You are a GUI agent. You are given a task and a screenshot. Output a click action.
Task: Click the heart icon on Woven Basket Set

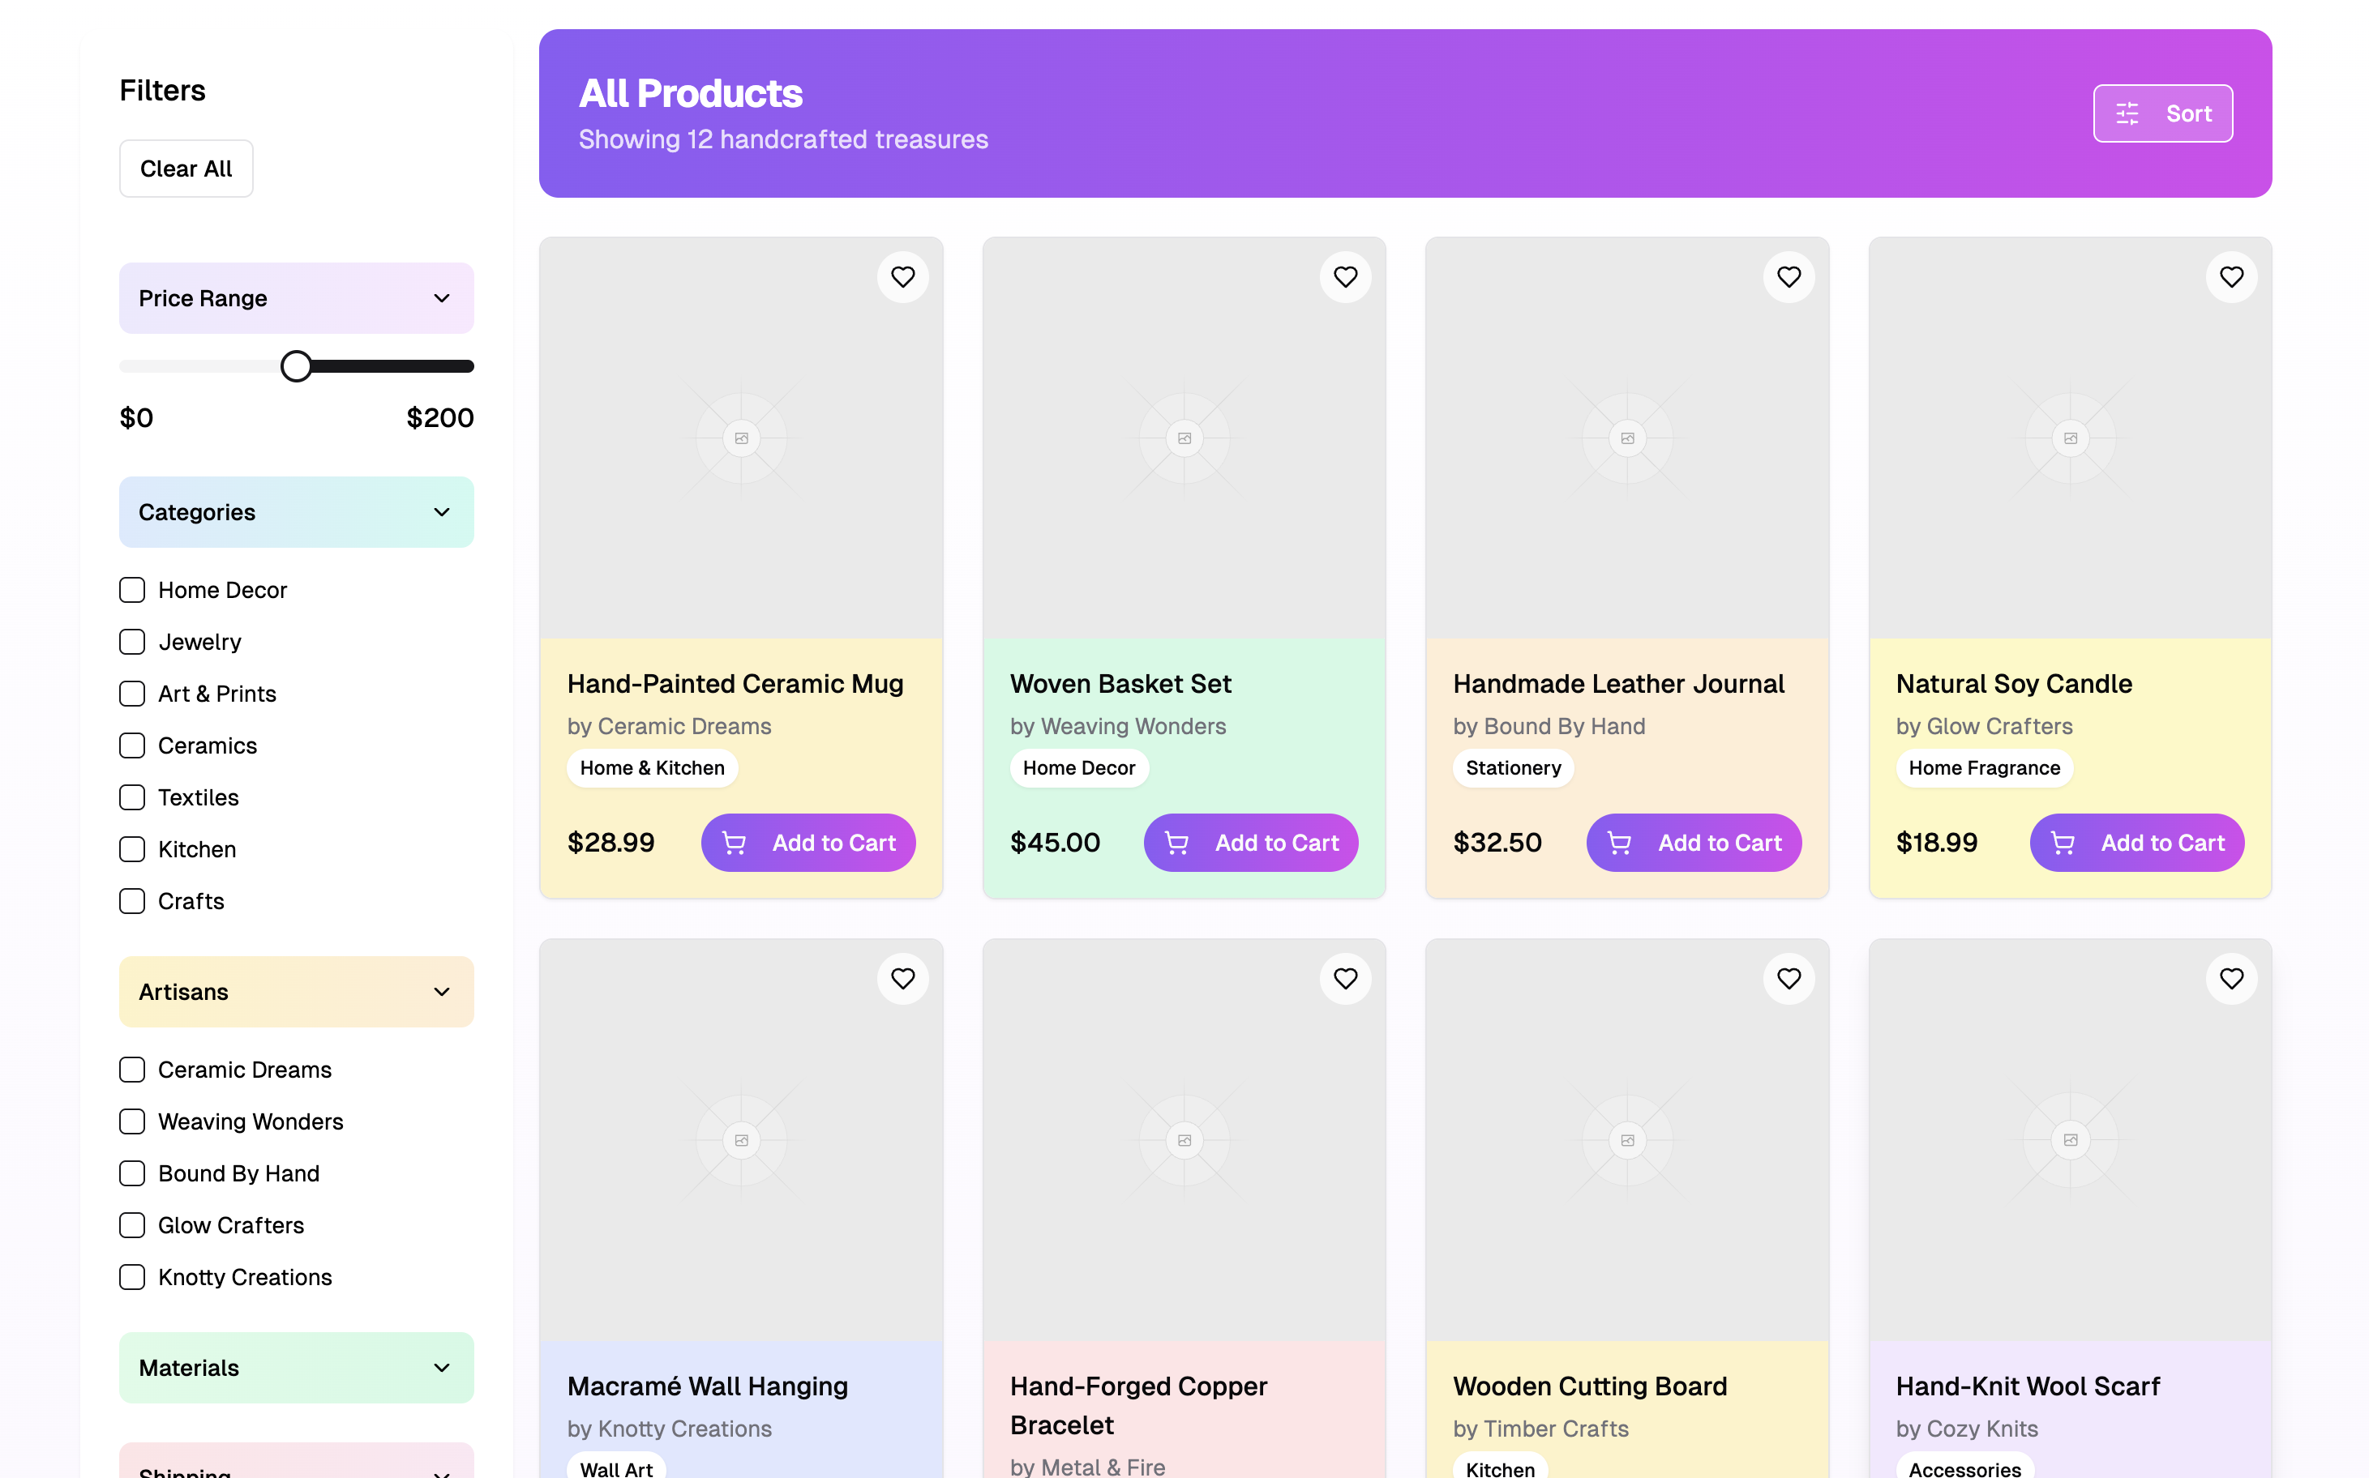tap(1345, 278)
